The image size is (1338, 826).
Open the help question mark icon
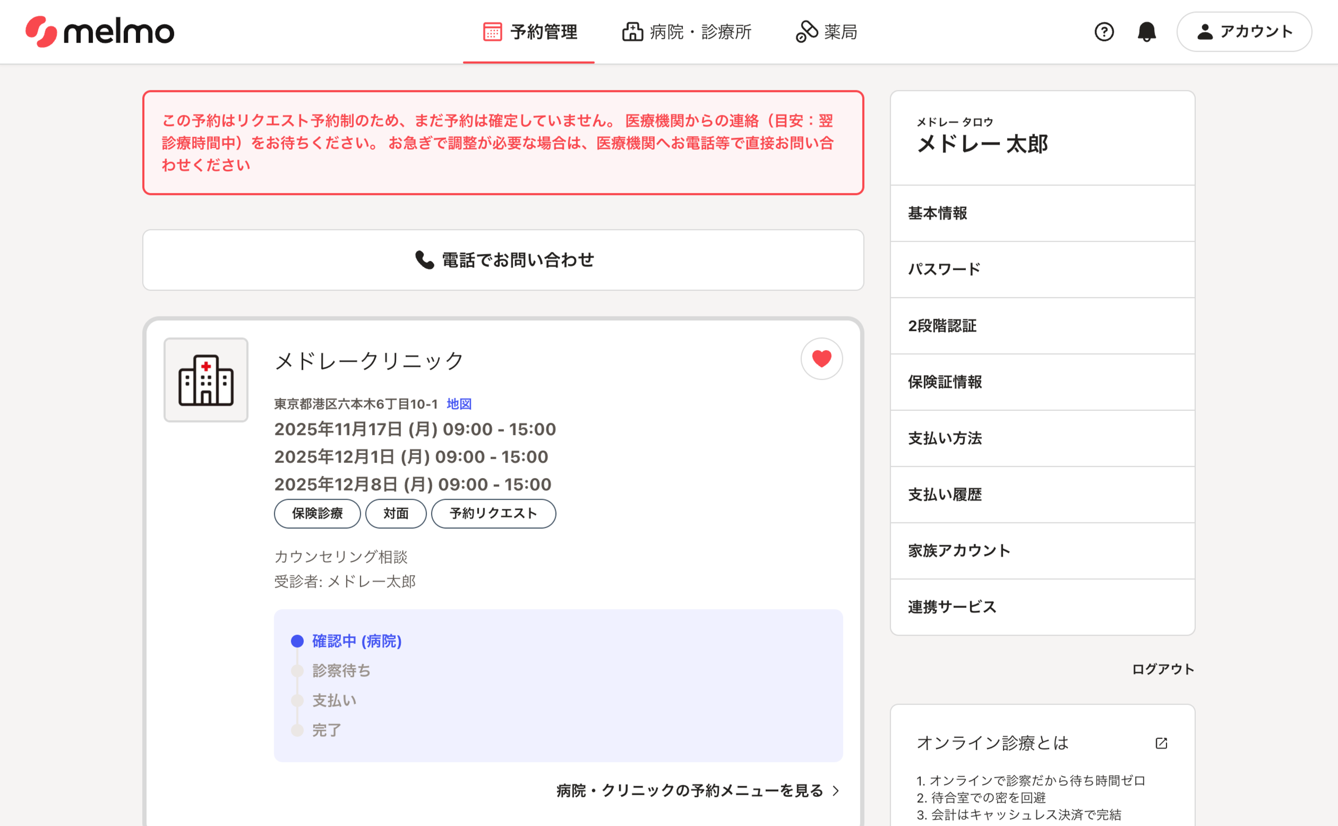(x=1104, y=32)
